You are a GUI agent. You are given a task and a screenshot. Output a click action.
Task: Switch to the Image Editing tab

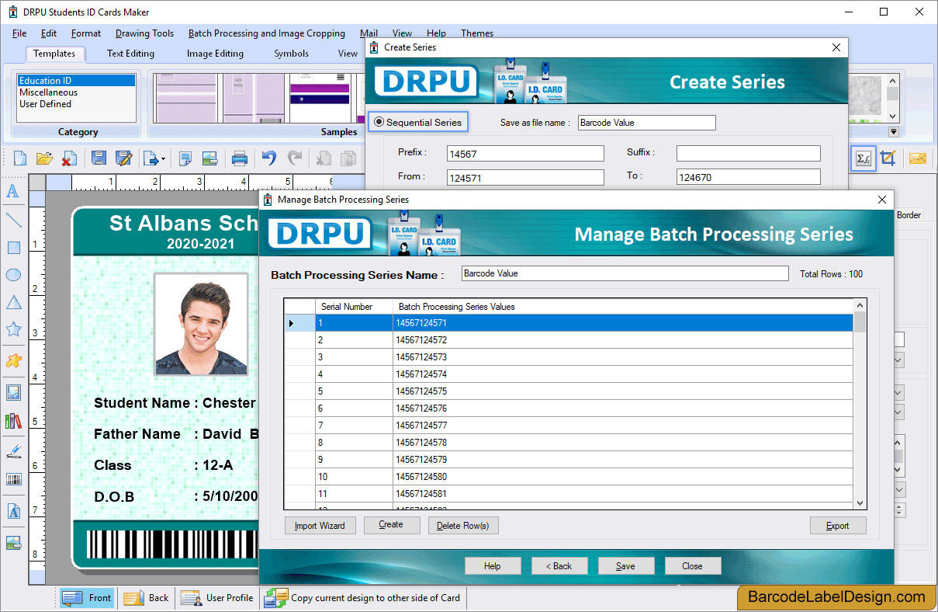215,54
